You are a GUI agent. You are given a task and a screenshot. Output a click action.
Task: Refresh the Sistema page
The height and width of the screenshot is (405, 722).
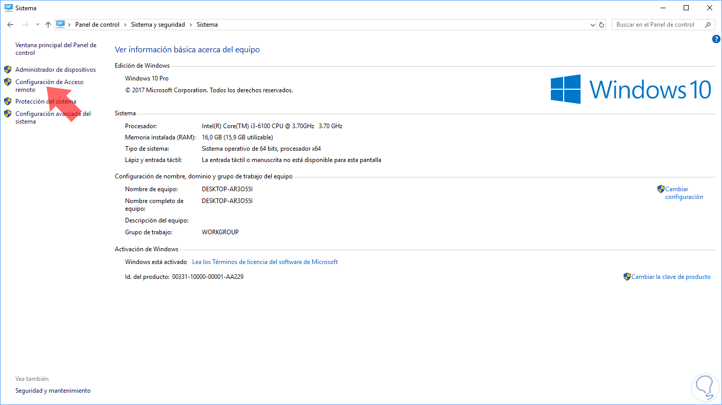[602, 25]
